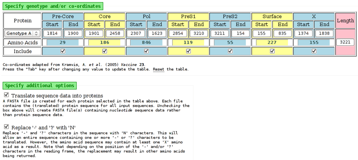Edit the Core End field 2458
Viewport: 358px width, 160px height.
coord(115,33)
